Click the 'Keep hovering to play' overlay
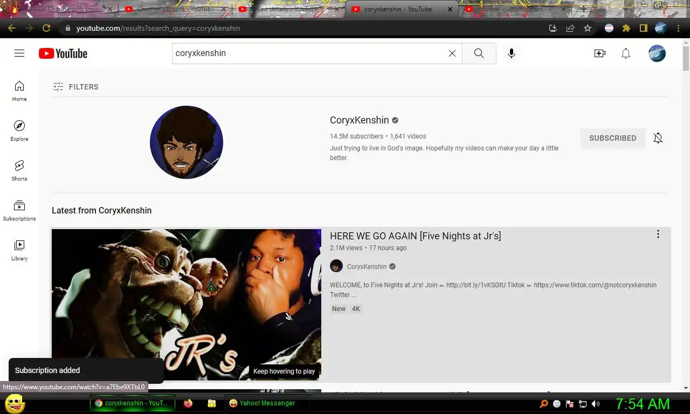Screen dimensions: 690x414 [x=284, y=371]
